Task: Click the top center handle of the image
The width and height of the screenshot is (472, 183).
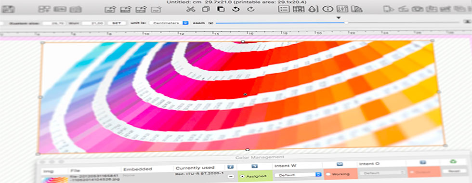Action: coord(243,41)
